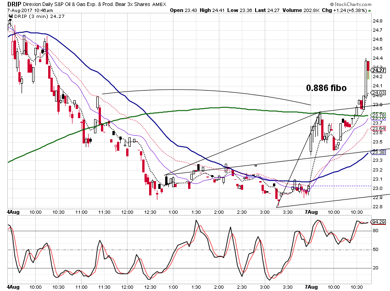The image size is (390, 291).
Task: Select the DRIP ticker symbol in the header
Action: tap(14, 4)
